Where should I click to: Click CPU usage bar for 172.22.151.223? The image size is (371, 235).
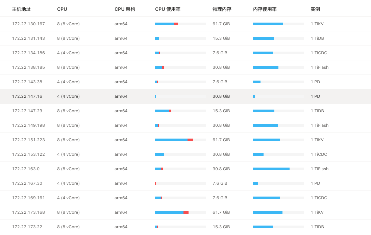(x=180, y=140)
